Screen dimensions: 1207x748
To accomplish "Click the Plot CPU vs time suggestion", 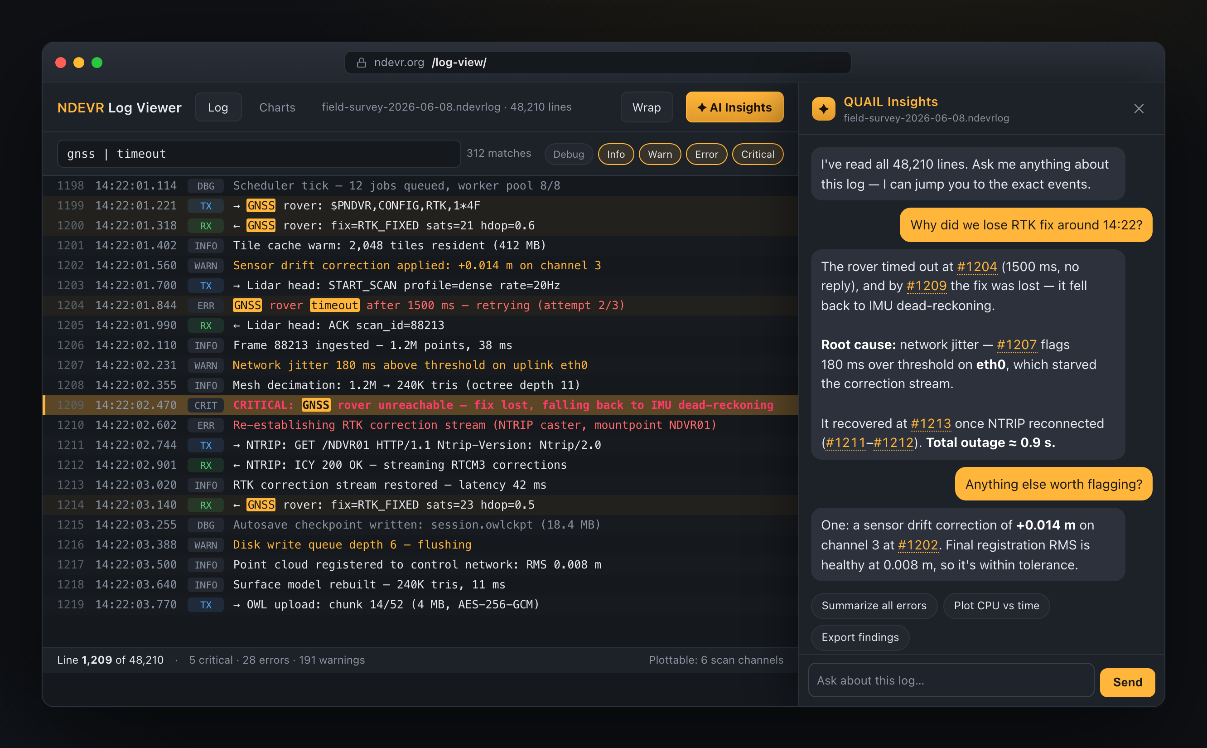I will tap(996, 606).
